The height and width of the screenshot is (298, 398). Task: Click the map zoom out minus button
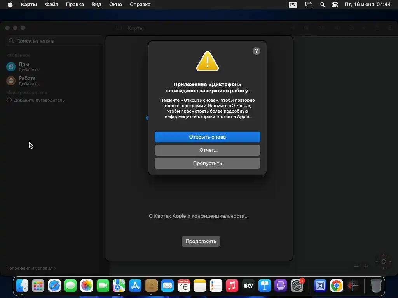(356, 266)
